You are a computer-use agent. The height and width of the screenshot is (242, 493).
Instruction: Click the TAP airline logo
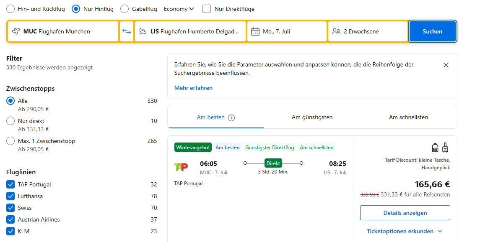(181, 167)
